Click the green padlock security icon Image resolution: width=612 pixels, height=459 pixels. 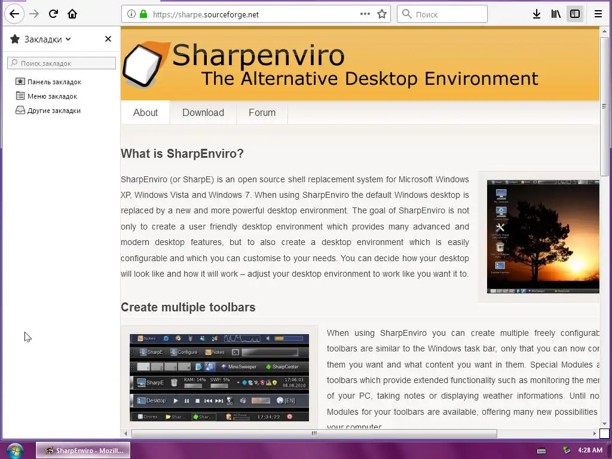(143, 14)
